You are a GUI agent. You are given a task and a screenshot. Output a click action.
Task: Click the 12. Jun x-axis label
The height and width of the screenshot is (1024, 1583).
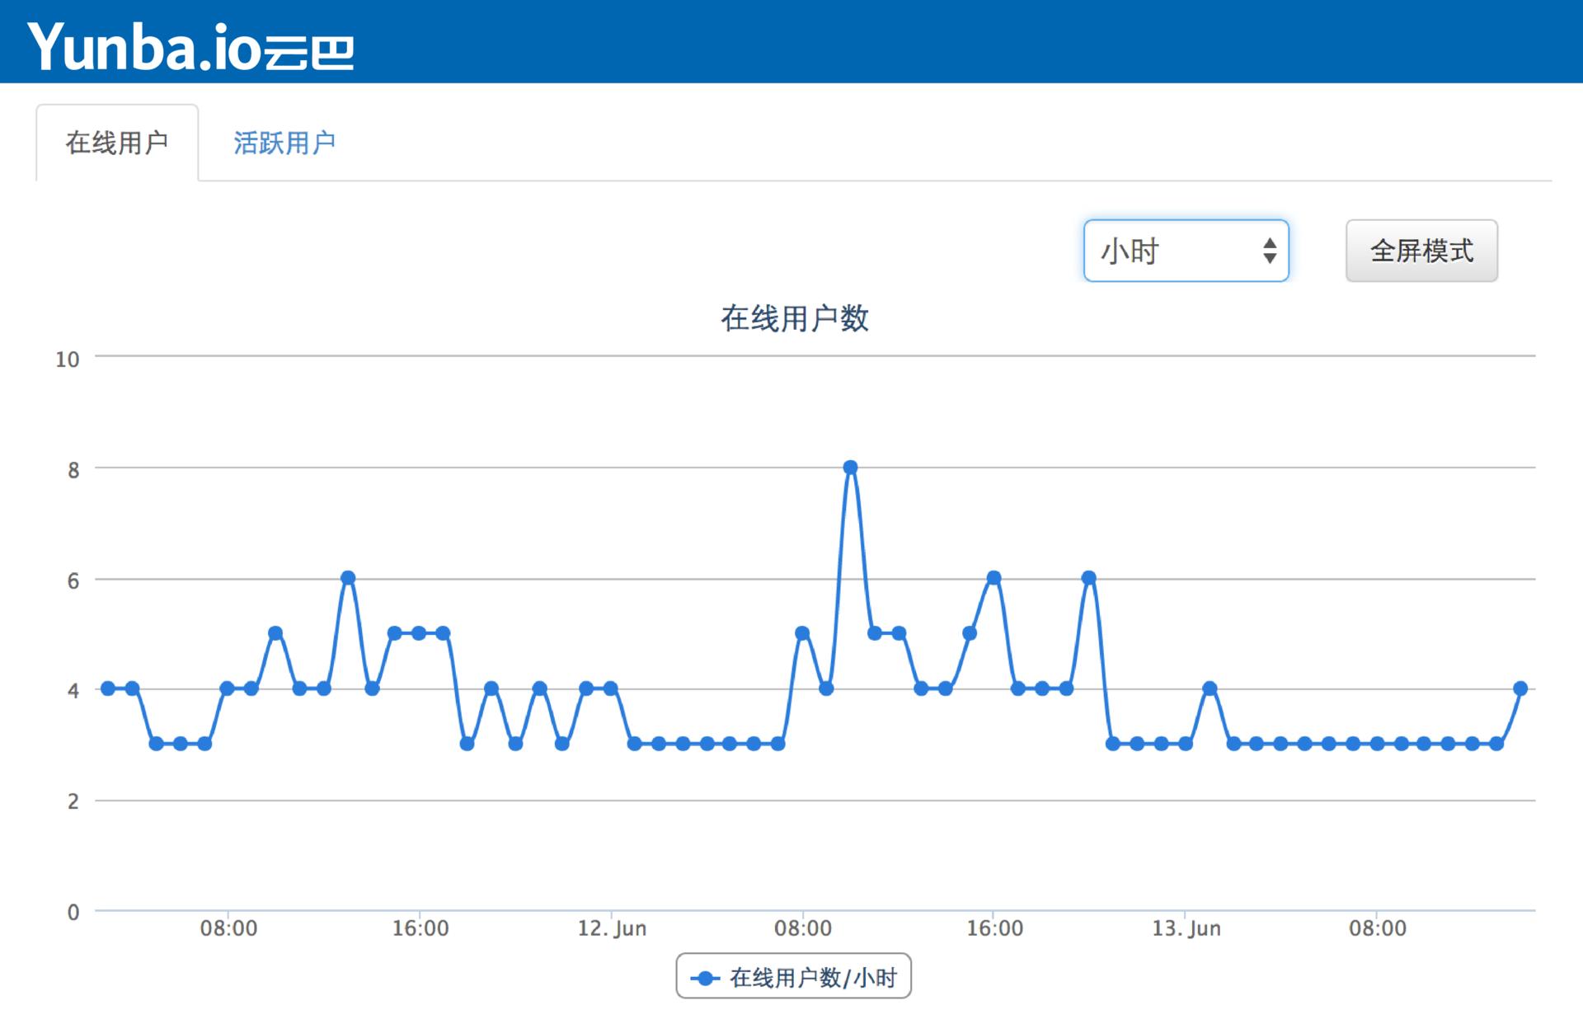tap(612, 928)
